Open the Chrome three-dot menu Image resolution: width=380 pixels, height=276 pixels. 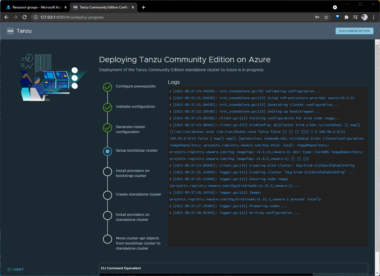(x=374, y=17)
